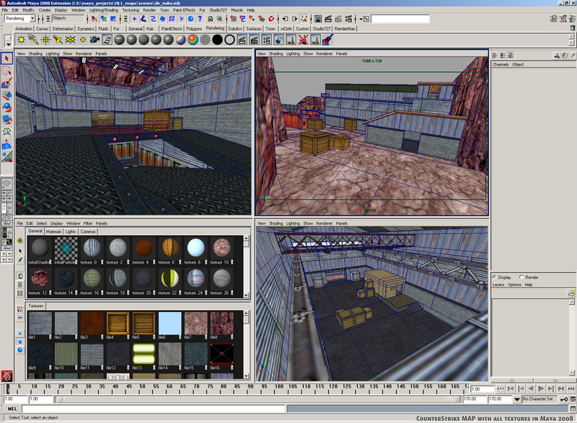The image size is (577, 423).
Task: Click Object menu in Channel Box
Action: (x=518, y=64)
